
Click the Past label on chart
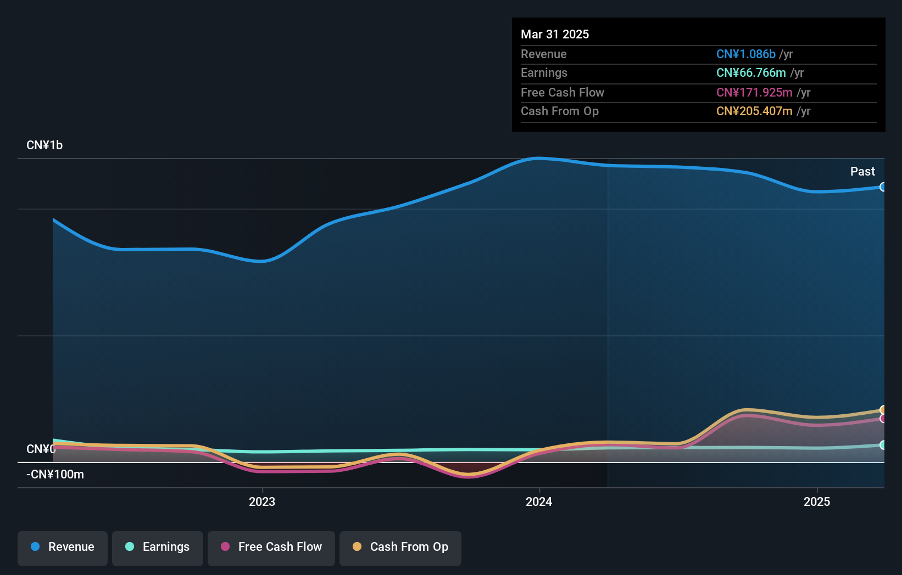pos(862,172)
